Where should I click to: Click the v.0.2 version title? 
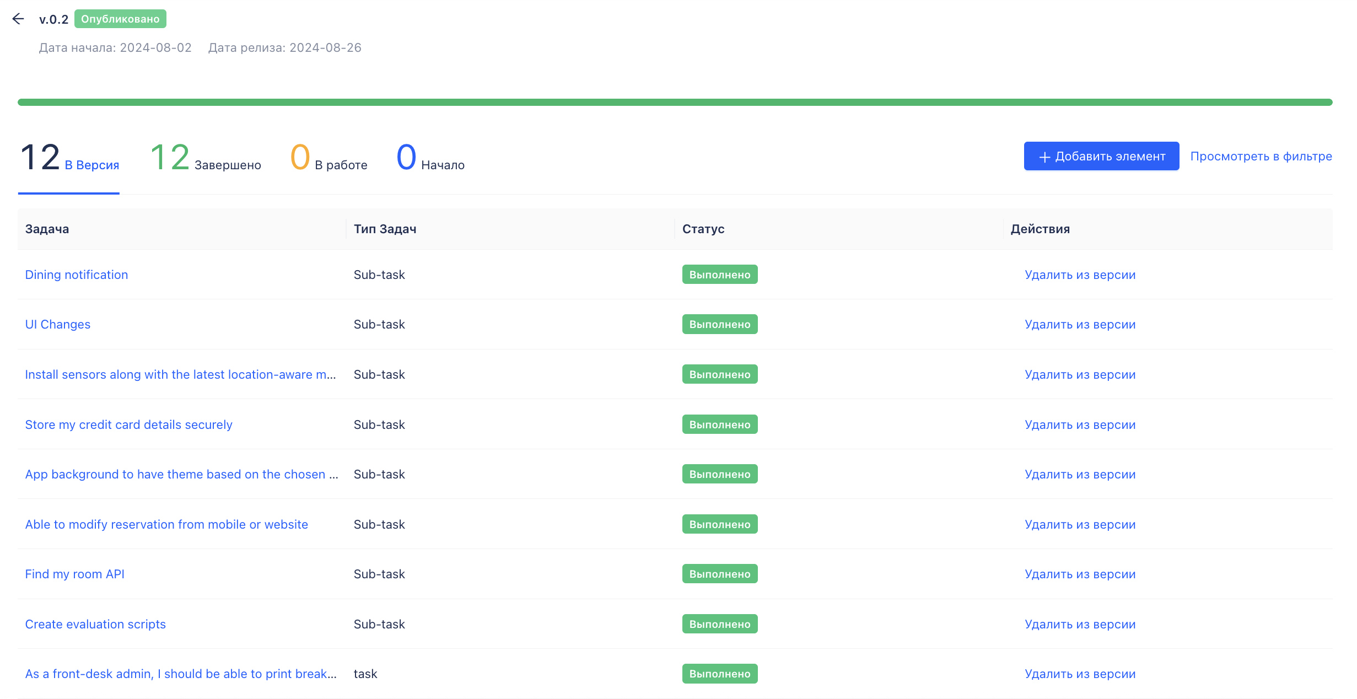(x=53, y=19)
